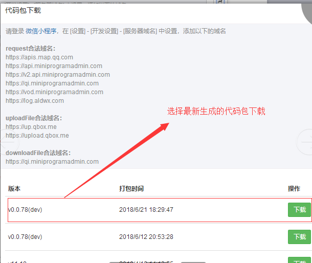The height and width of the screenshot is (263, 312).
Task: Click the https://apis.map.qq.com domain
Action: [x=39, y=57]
